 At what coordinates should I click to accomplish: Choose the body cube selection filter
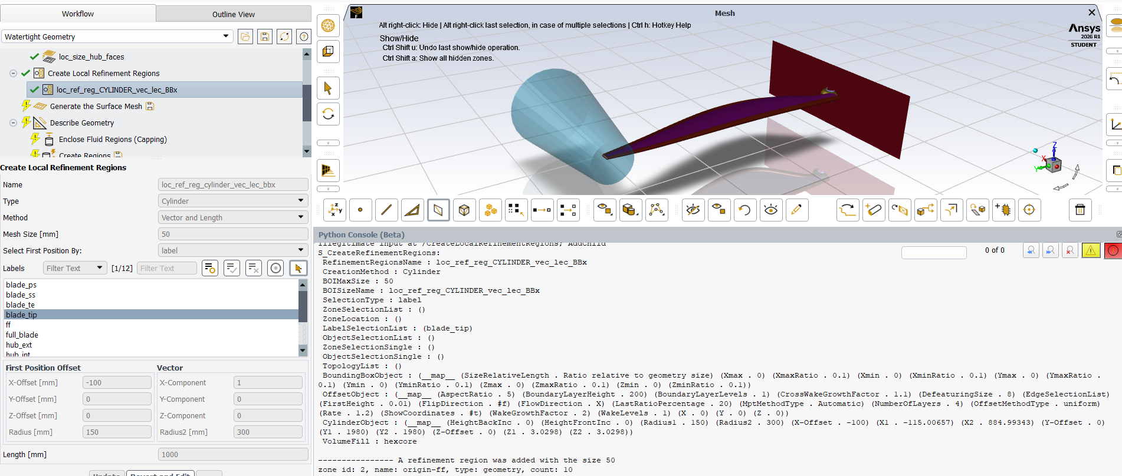pyautogui.click(x=464, y=210)
